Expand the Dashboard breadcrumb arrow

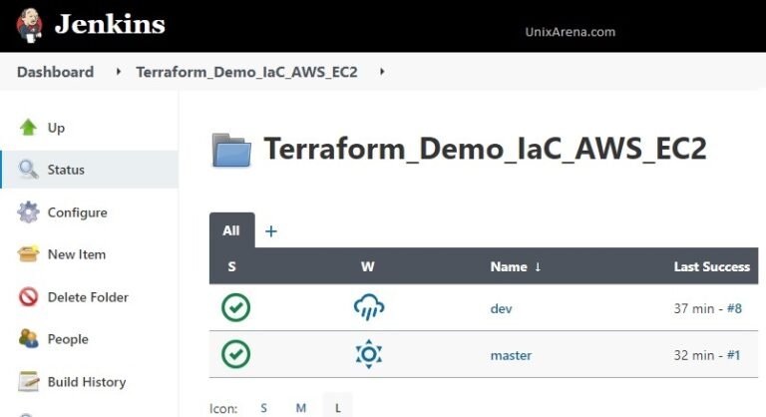tap(119, 72)
